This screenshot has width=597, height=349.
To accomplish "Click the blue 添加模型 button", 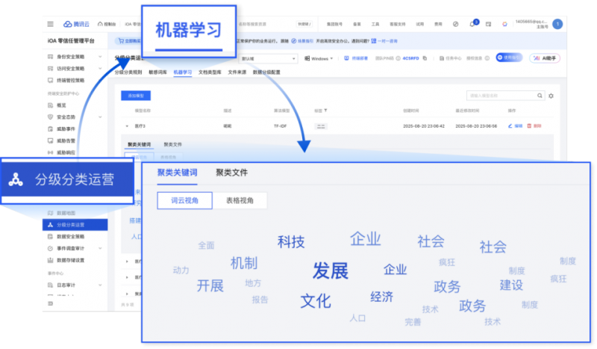I will [136, 96].
